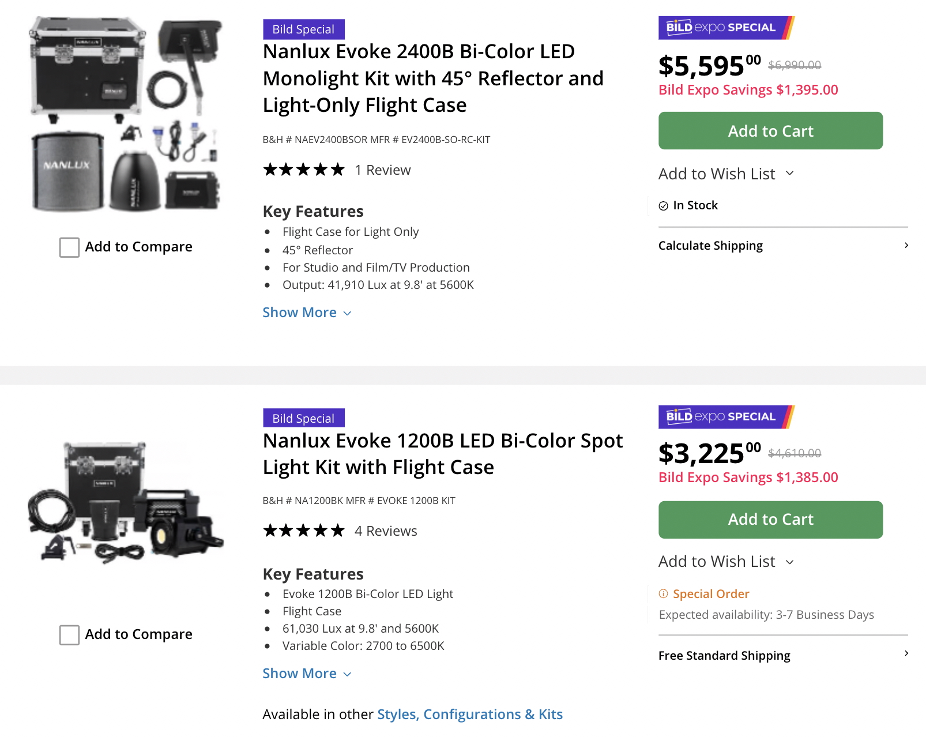Image resolution: width=926 pixels, height=737 pixels.
Task: View the Evoke 2400B kit product thumbnail
Action: 126,114
